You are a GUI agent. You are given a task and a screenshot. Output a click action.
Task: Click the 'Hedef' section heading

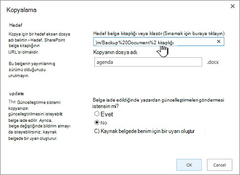tap(16, 25)
